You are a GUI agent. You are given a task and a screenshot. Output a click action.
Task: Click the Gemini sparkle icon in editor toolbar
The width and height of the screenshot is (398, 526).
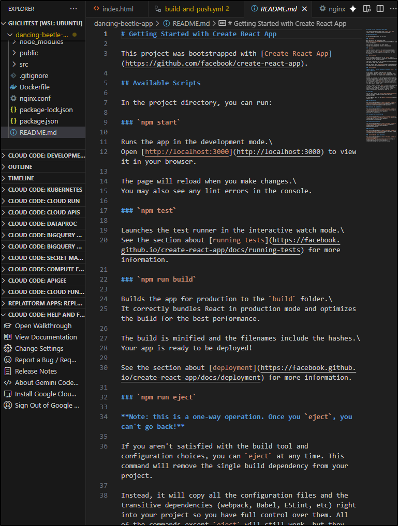click(353, 9)
